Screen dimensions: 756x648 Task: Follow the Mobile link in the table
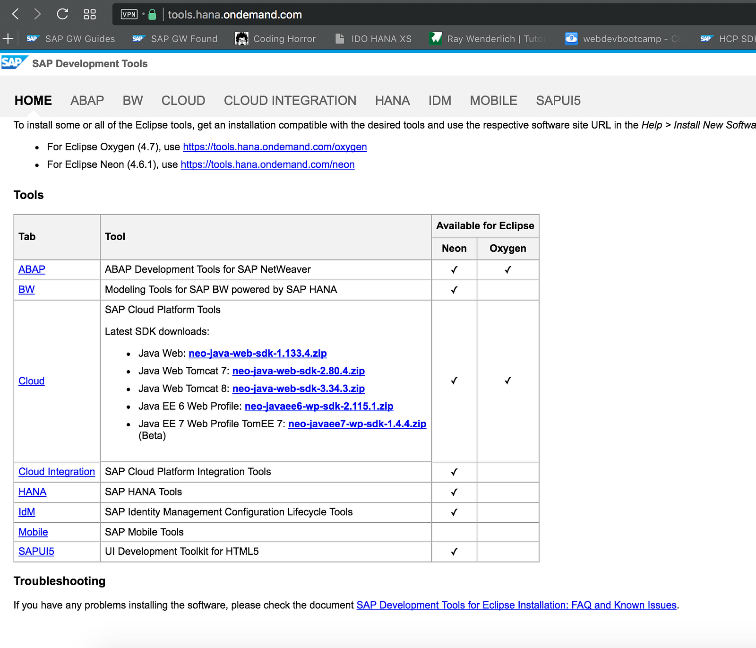click(33, 532)
